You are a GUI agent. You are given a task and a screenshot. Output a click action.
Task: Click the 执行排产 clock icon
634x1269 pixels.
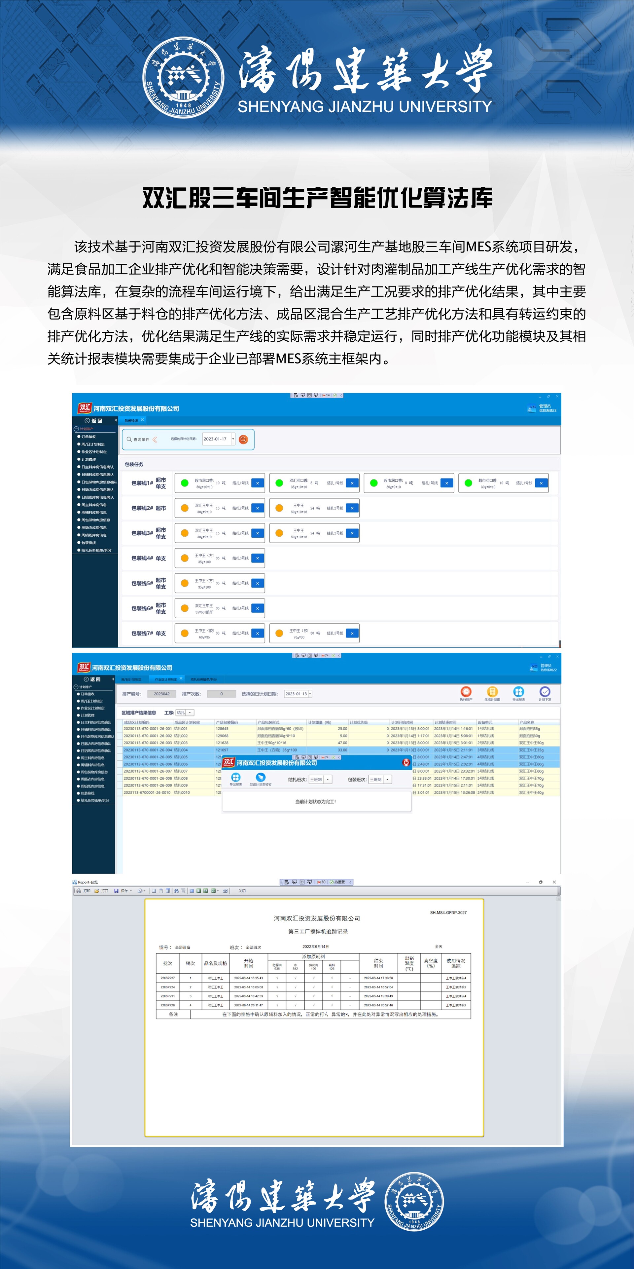[466, 692]
